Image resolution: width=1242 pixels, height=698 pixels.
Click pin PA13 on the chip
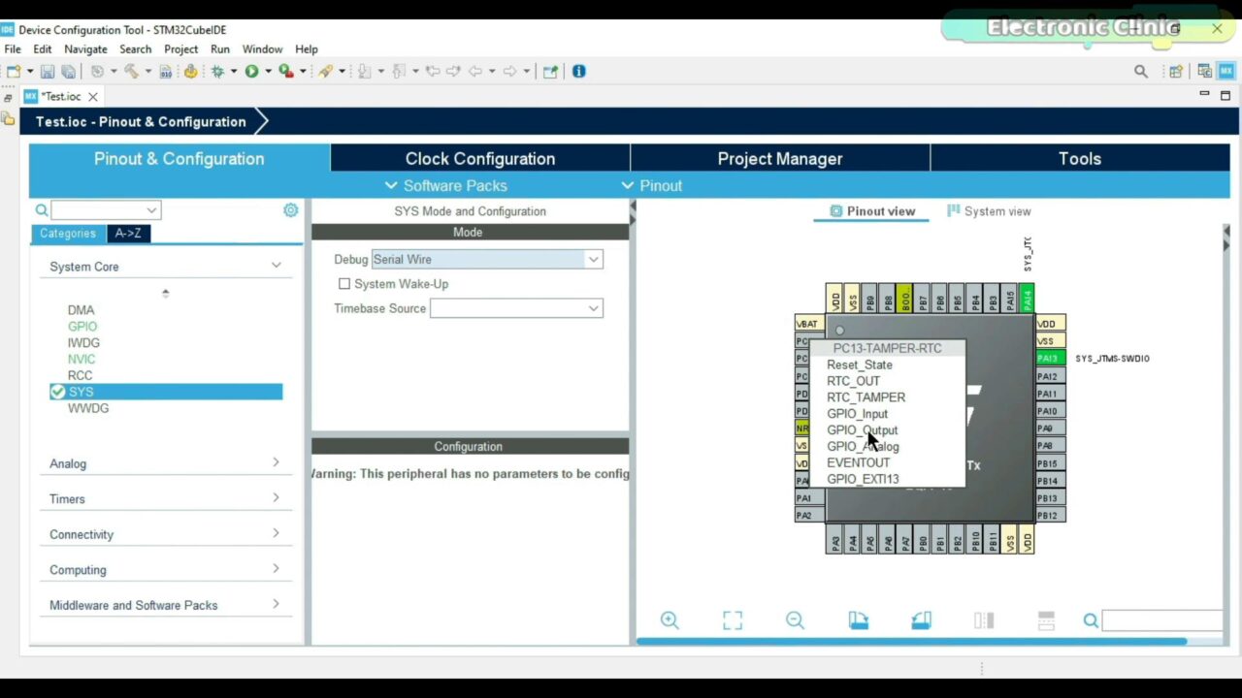1050,359
